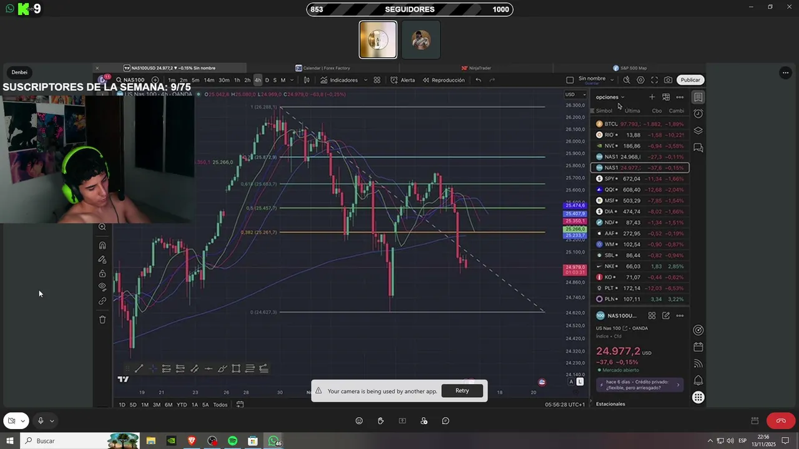The width and height of the screenshot is (799, 449).
Task: Undo the last chart action
Action: tap(478, 80)
